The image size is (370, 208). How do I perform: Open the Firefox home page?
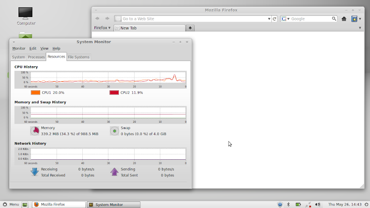click(x=344, y=19)
